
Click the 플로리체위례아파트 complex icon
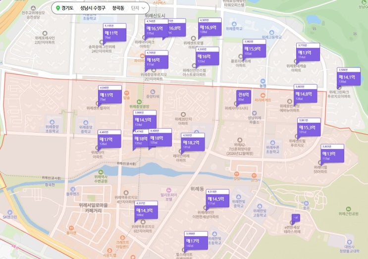pyautogui.click(x=241, y=56)
